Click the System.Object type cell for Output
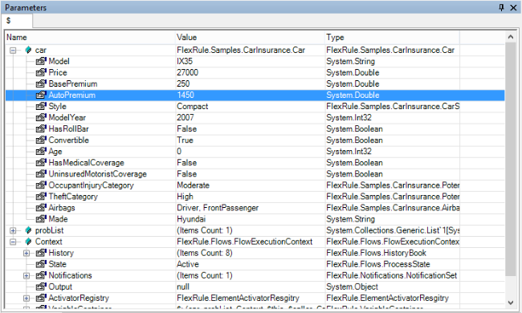 [x=353, y=287]
